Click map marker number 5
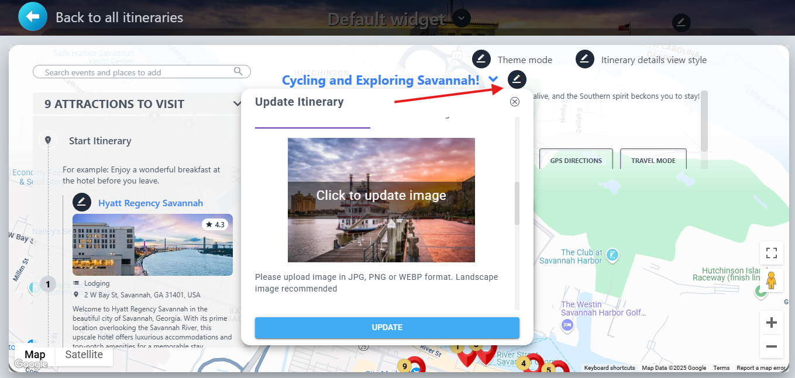This screenshot has width=795, height=378. 548,369
